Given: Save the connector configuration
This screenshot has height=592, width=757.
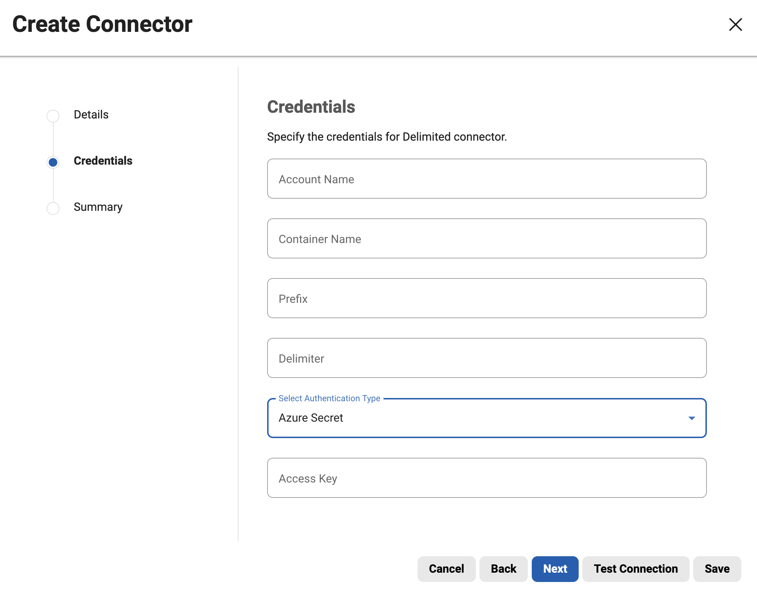Looking at the screenshot, I should (x=717, y=569).
